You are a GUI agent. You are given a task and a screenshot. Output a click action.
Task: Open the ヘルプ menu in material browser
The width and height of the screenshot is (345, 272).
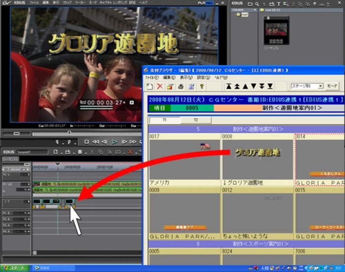point(221,78)
